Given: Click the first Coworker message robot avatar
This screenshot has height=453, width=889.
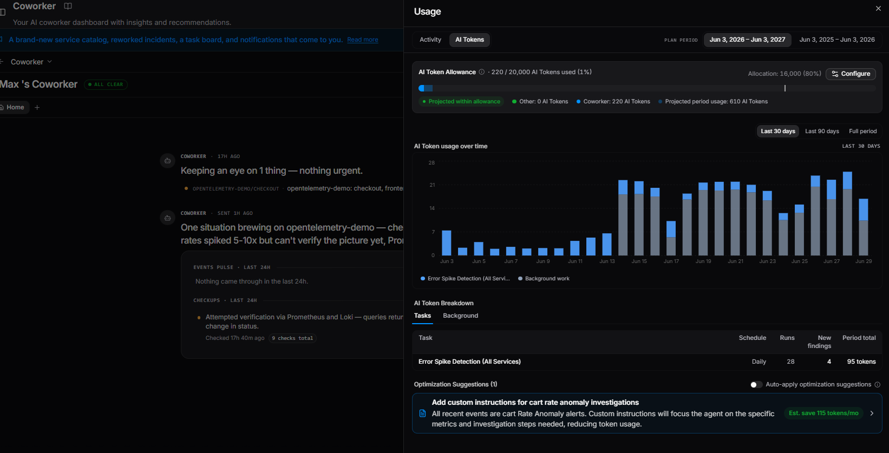Looking at the screenshot, I should pyautogui.click(x=167, y=161).
